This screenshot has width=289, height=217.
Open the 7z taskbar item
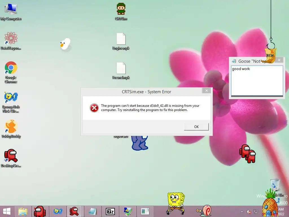tap(110, 211)
